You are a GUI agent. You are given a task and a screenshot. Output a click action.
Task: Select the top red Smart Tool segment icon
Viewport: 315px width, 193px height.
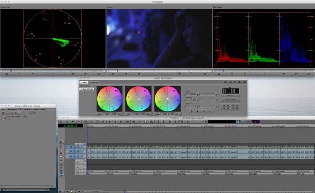click(61, 147)
